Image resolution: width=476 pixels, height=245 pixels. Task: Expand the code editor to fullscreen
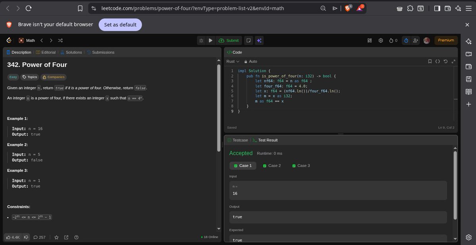click(453, 61)
